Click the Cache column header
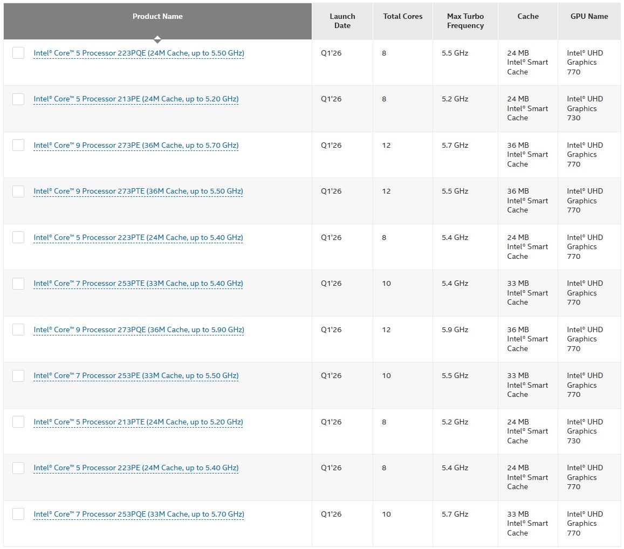 (x=527, y=17)
